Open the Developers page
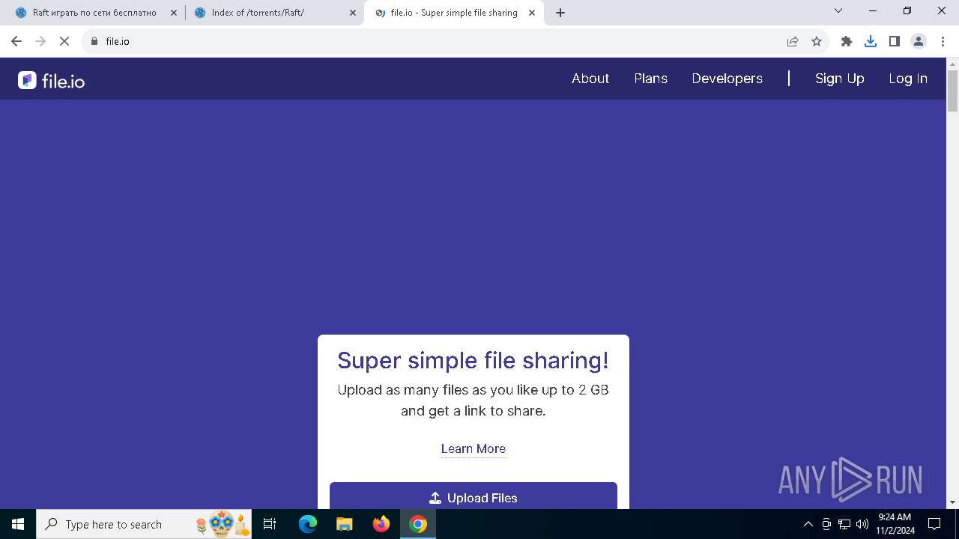This screenshot has height=539, width=959. click(727, 79)
